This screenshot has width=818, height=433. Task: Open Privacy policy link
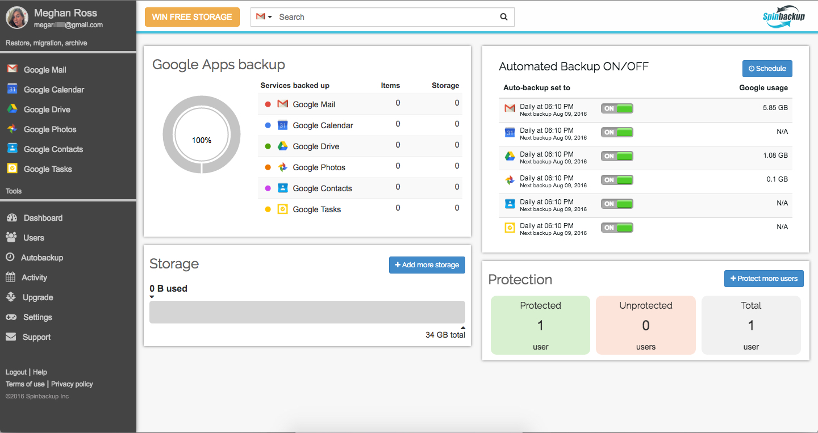click(72, 384)
